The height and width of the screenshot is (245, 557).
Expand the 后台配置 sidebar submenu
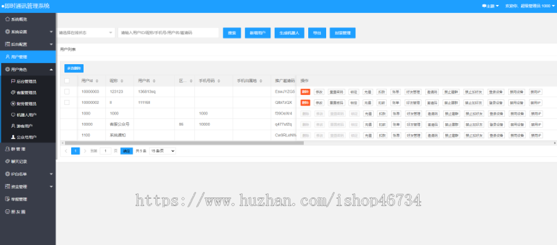(x=51, y=44)
